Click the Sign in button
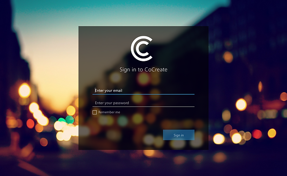Viewport: 287px width, 176px height. click(179, 135)
